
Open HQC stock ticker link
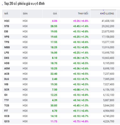coord(7,21)
